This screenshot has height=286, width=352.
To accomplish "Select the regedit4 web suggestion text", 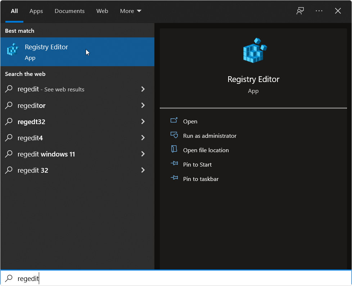I will (x=30, y=138).
